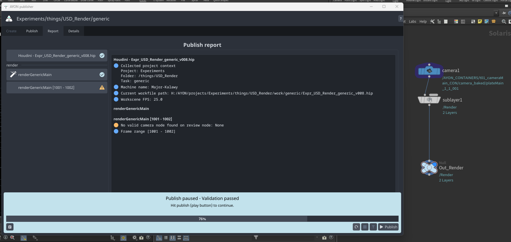511x242 pixels.
Task: Click the validate funnel icon beside Publish
Action: pyautogui.click(x=373, y=227)
